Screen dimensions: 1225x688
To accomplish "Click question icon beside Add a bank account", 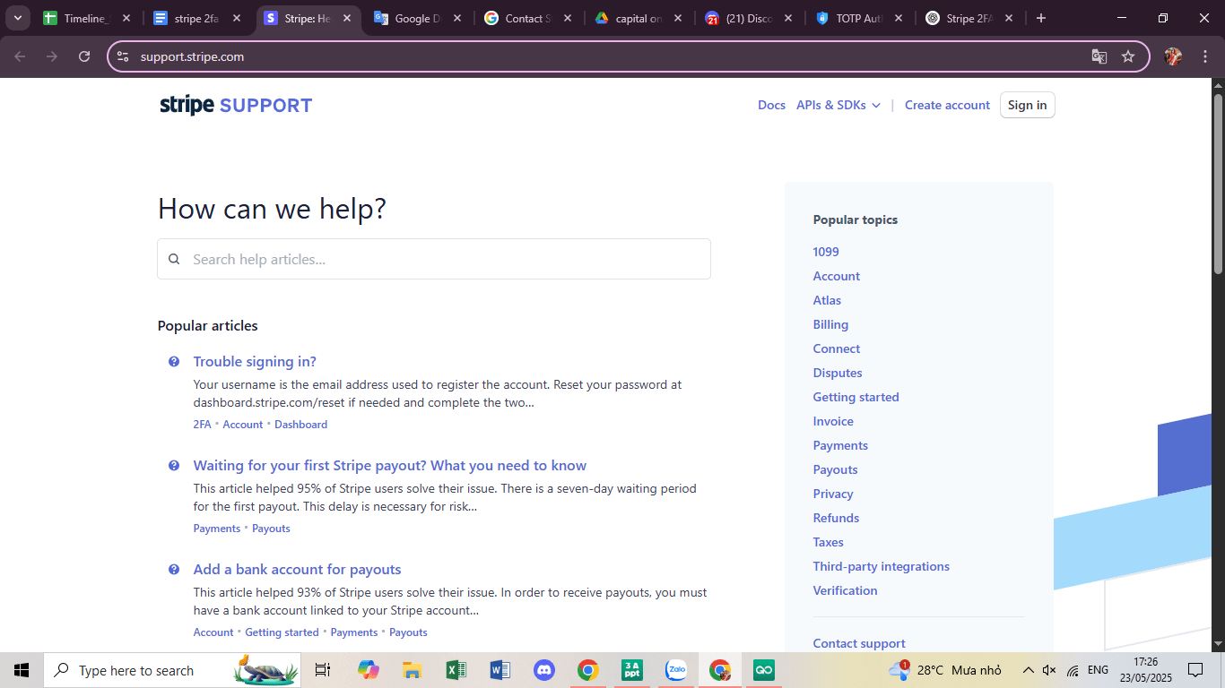I will (174, 570).
